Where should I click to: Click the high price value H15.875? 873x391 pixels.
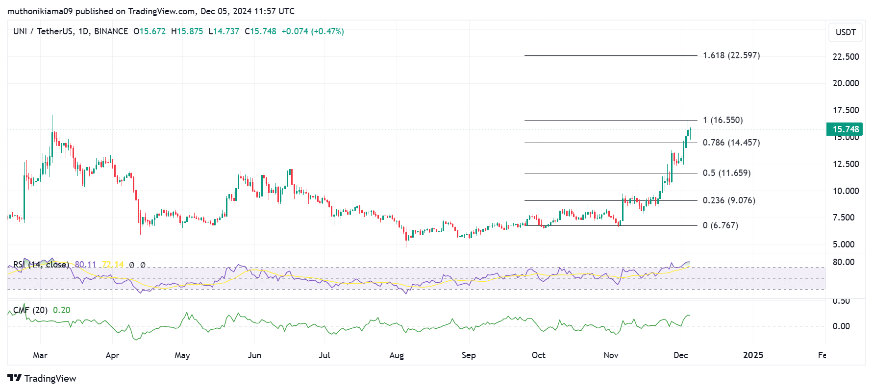point(187,31)
